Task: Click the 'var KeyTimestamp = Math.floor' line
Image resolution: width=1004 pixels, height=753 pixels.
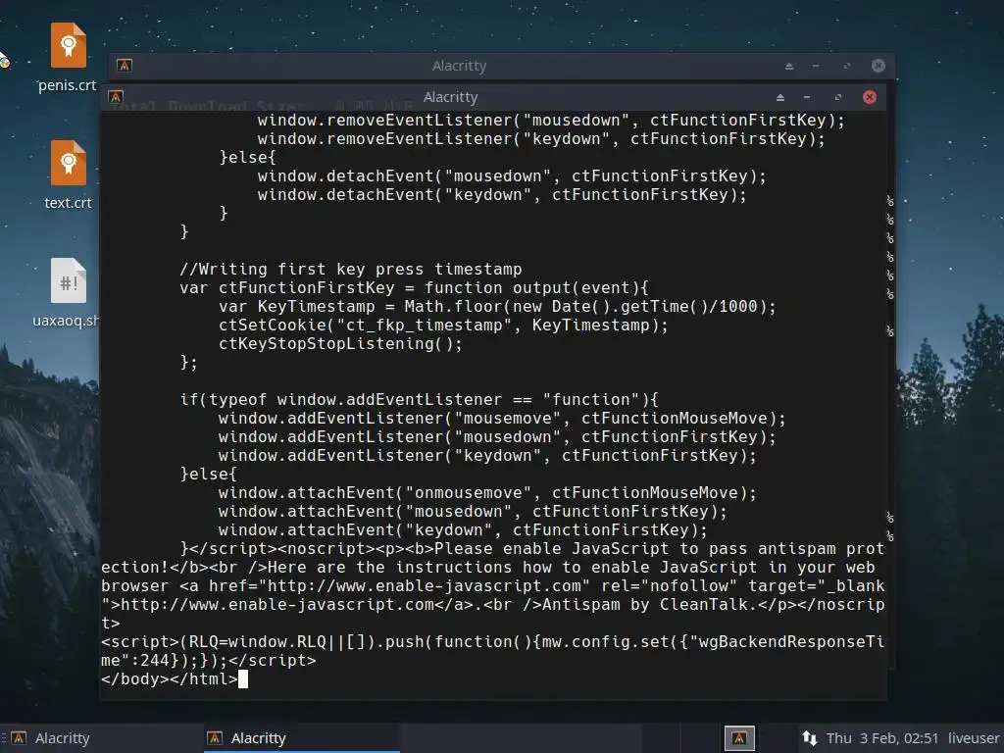Action: (497, 307)
